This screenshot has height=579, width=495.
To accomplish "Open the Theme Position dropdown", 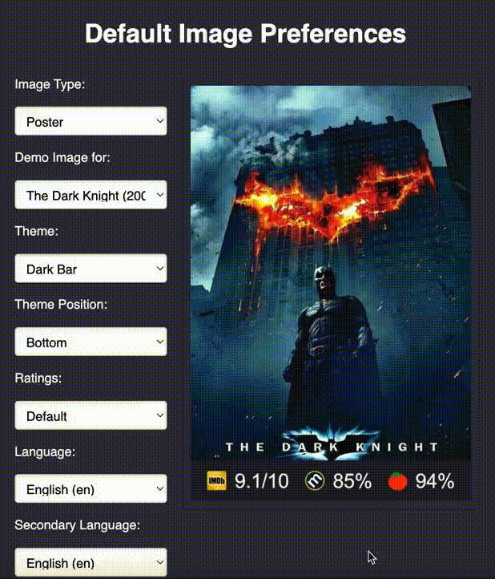I will [x=91, y=342].
